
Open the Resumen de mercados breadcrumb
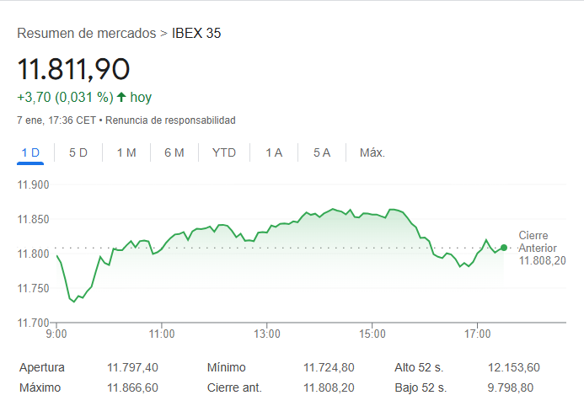(87, 34)
